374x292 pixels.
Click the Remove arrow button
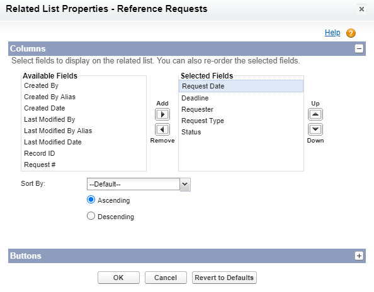point(162,129)
